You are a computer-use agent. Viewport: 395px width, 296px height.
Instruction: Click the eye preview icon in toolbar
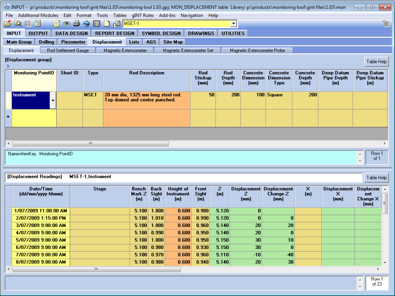tap(67, 24)
